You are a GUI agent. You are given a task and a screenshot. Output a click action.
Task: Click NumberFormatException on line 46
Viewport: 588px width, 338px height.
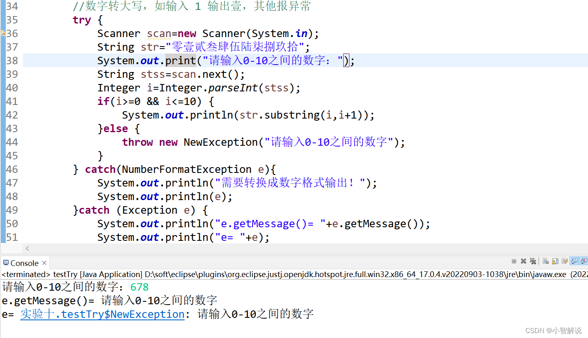(x=187, y=169)
